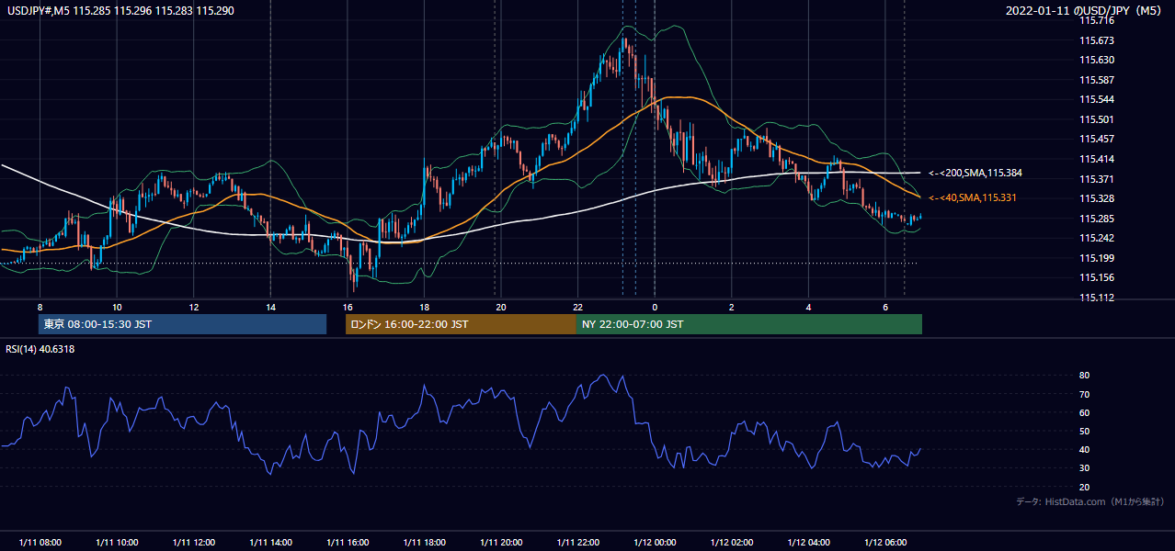The image size is (1175, 551).
Task: Click hour tick 18 under the price chart
Action: (x=424, y=307)
